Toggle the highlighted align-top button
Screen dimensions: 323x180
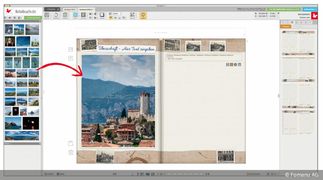(111, 18)
